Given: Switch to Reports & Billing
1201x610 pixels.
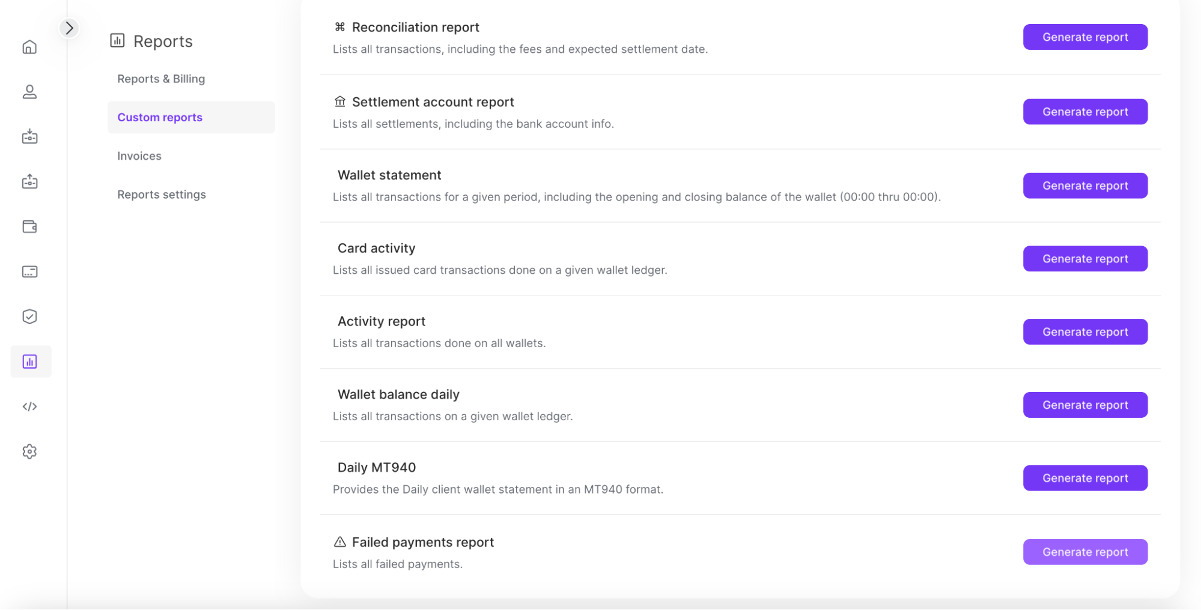Looking at the screenshot, I should click(x=161, y=79).
